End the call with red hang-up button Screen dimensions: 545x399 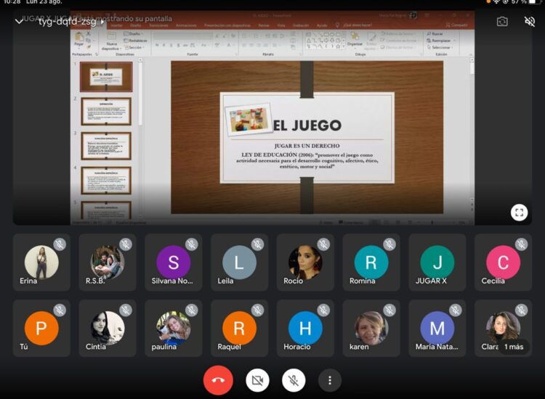[x=218, y=380]
